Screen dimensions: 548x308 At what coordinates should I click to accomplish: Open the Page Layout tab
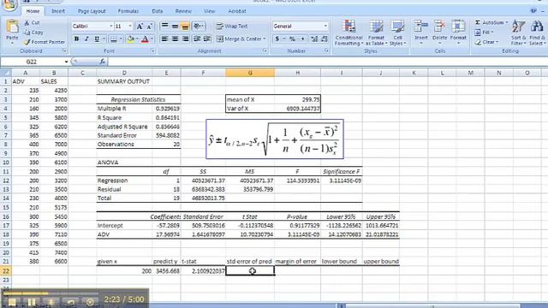coord(92,11)
